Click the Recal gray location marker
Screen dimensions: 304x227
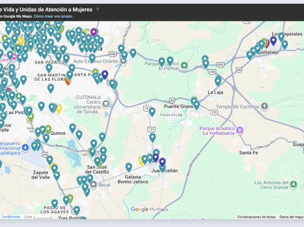coord(94,185)
